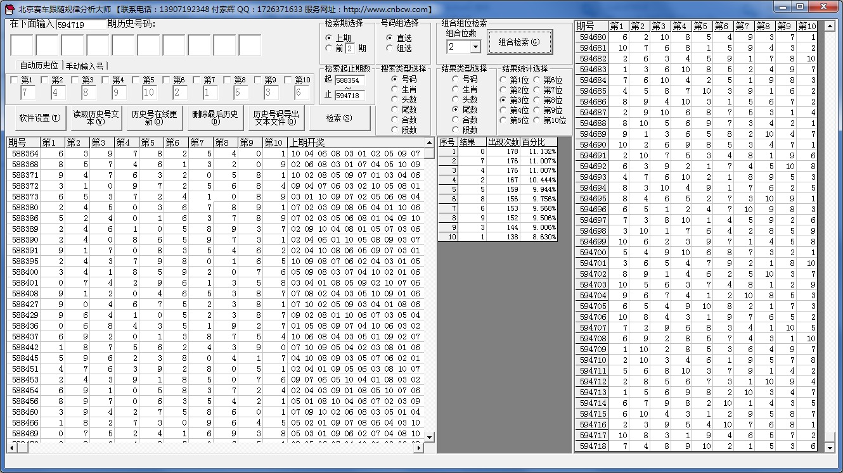Enable the 第1 position checkbox
843x473 pixels.
tap(14, 80)
